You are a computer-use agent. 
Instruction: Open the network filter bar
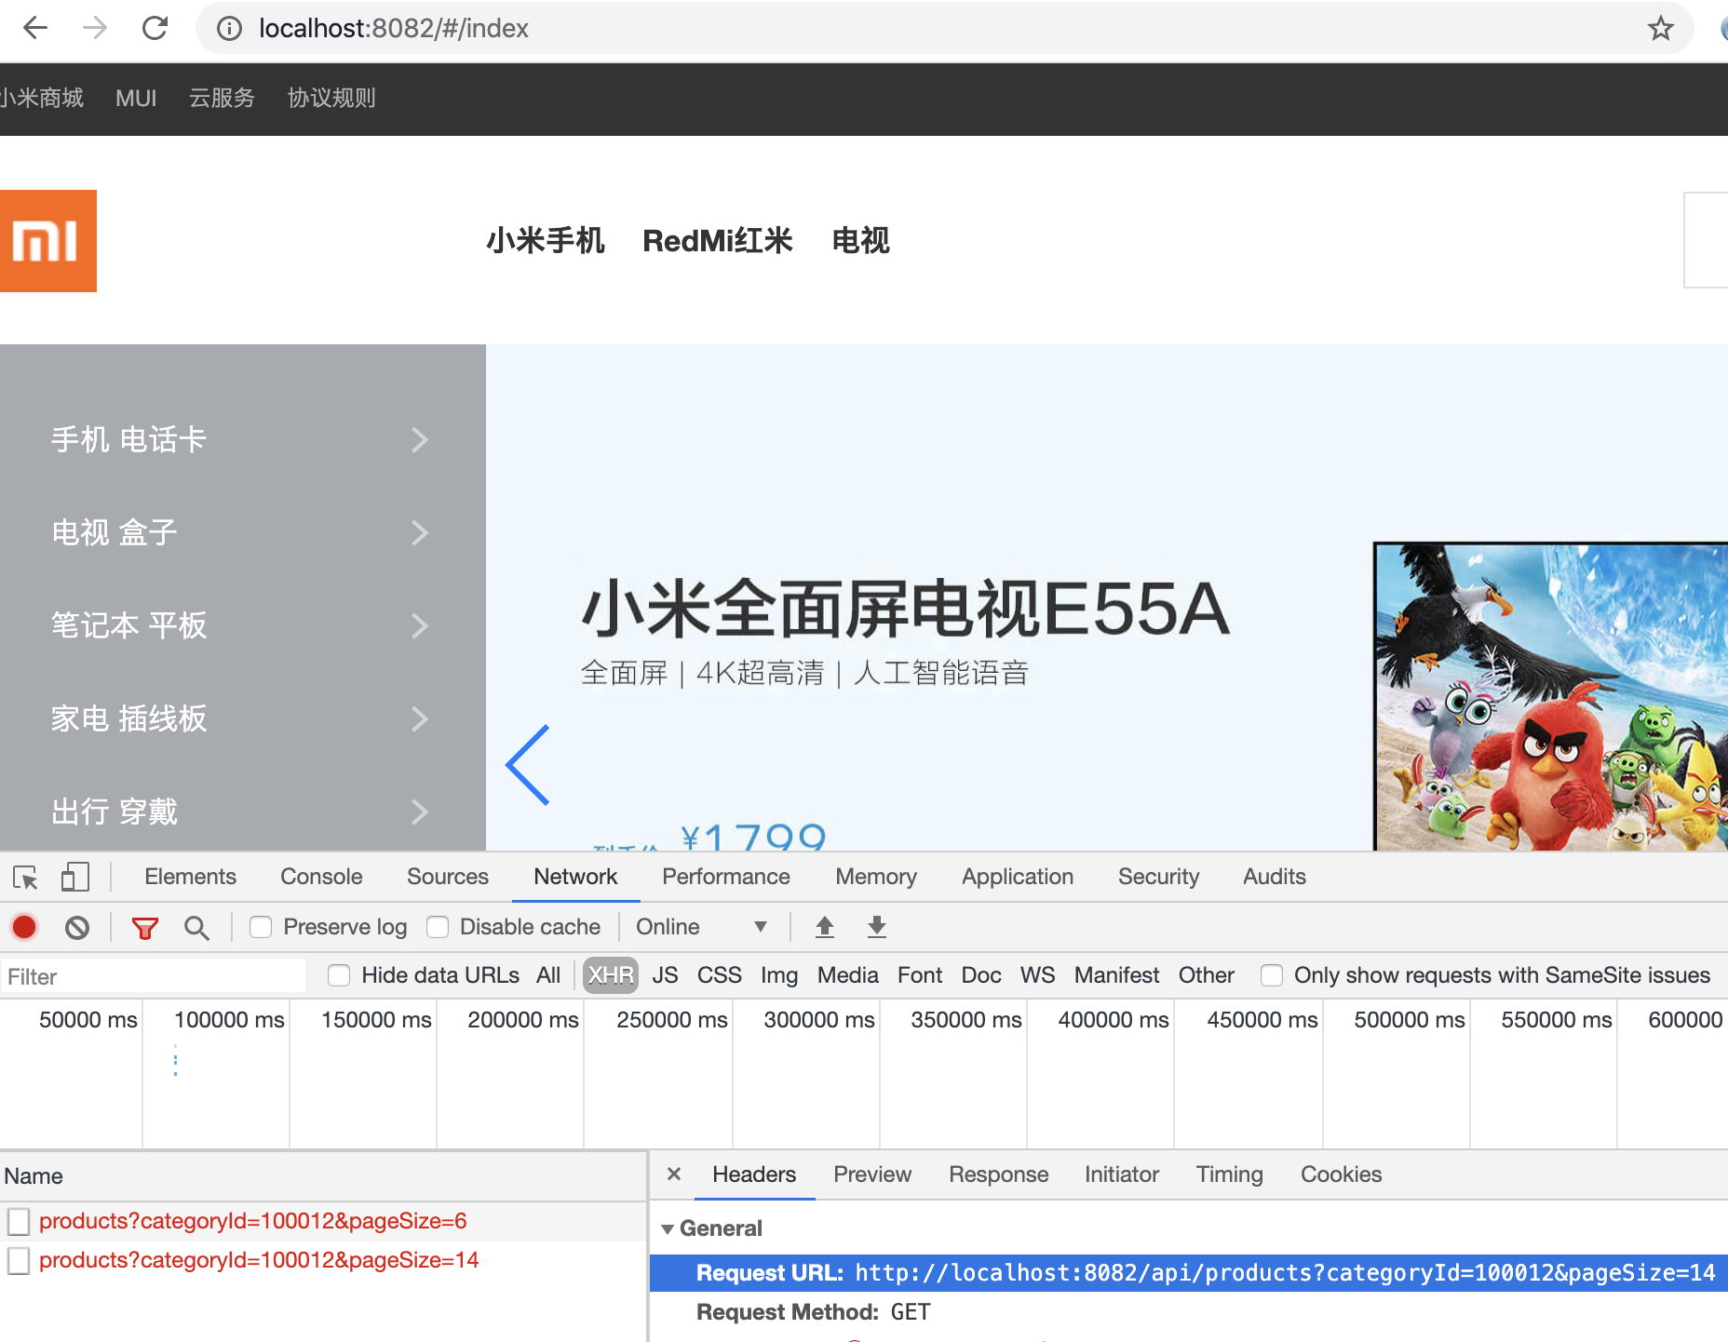[x=145, y=927]
